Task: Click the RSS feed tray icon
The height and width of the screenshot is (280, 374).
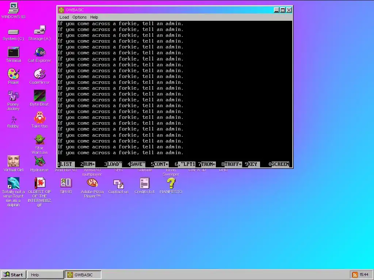Action: point(355,275)
